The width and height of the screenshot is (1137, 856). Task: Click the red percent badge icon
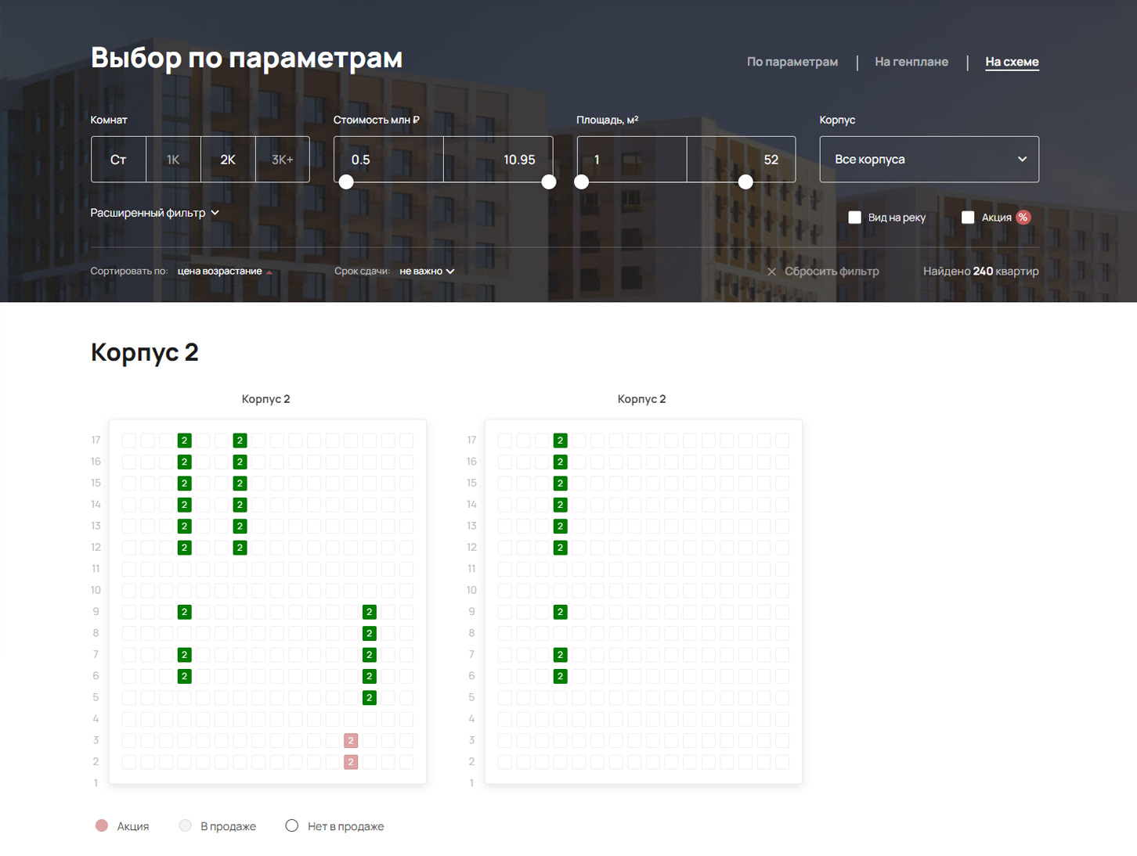click(x=1023, y=218)
